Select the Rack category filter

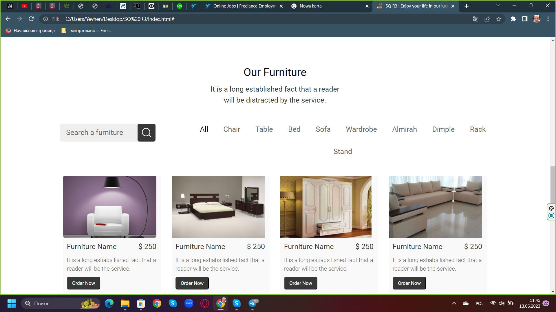pyautogui.click(x=478, y=129)
